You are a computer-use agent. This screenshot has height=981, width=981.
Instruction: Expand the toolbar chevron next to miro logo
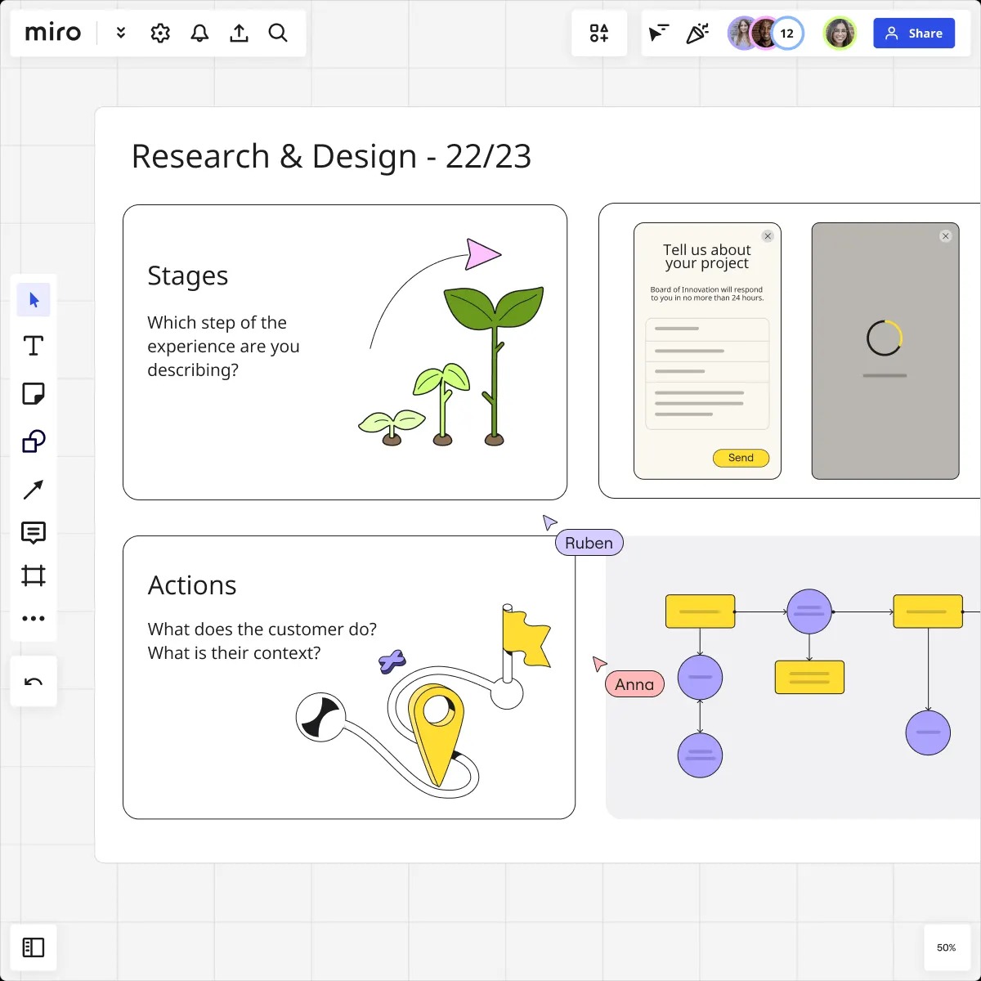click(x=120, y=33)
